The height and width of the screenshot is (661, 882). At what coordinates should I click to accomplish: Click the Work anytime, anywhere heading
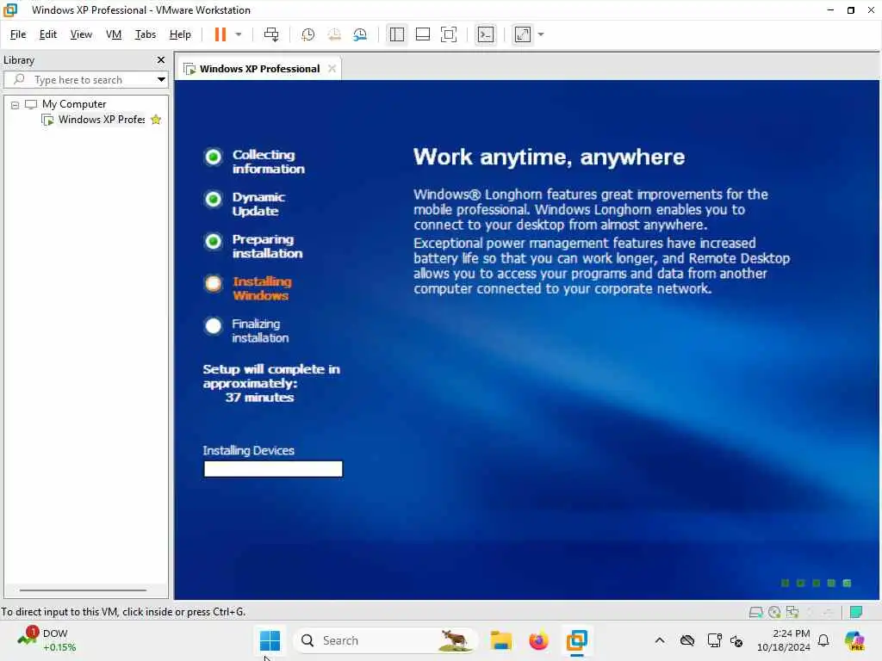[x=549, y=157]
